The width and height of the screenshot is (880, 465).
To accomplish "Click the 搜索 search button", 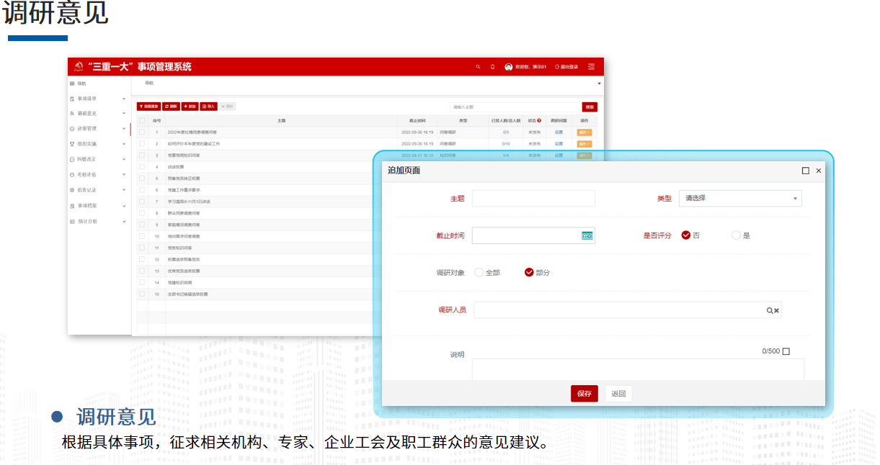I will 590,107.
